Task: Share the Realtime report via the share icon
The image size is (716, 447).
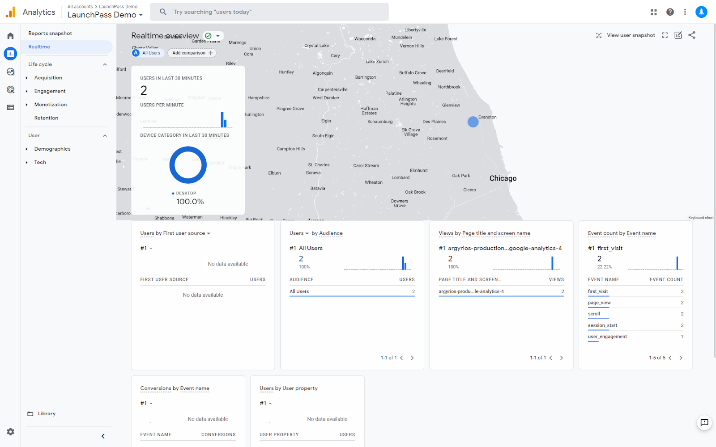Action: pos(692,35)
